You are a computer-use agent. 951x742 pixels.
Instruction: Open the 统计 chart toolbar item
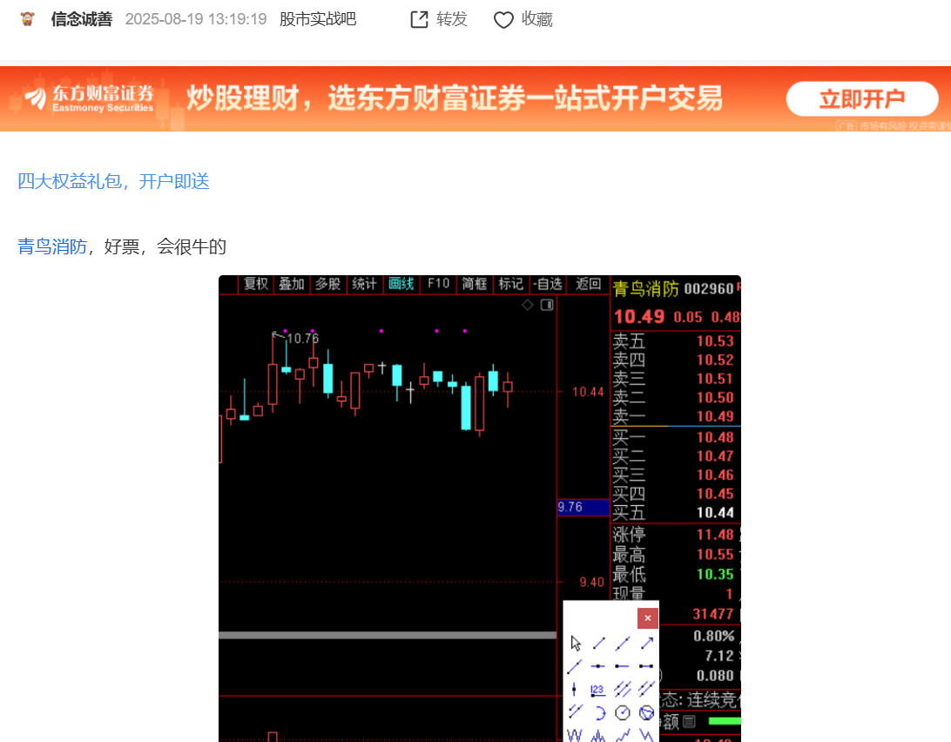(365, 284)
